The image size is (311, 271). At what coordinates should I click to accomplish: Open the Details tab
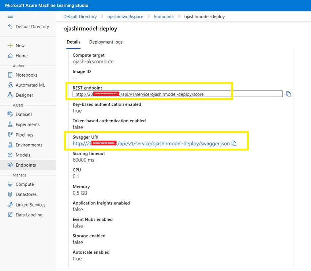click(74, 42)
